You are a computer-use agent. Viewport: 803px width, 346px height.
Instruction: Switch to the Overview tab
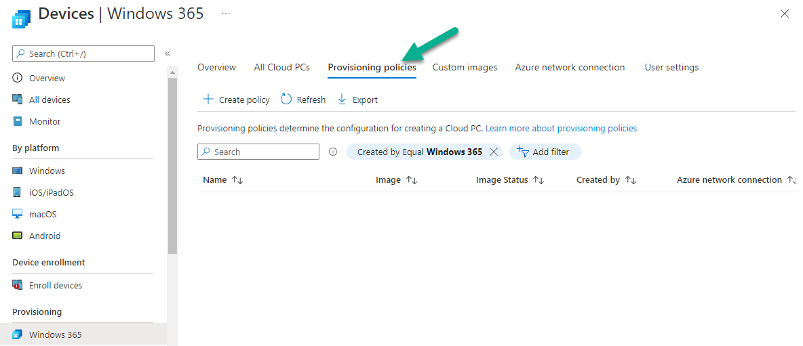pyautogui.click(x=216, y=68)
